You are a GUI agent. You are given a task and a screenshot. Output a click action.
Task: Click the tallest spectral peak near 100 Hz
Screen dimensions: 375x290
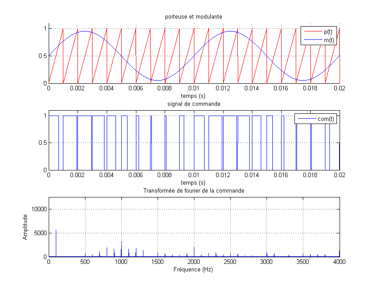(x=56, y=243)
